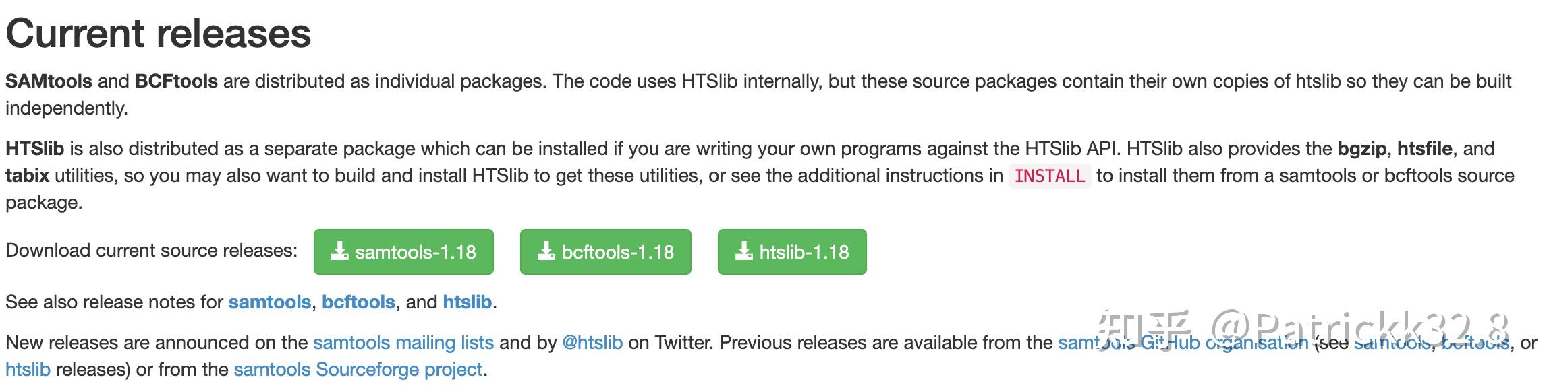
Task: Open bcftools link inside the parentheses
Action: 1475,343
